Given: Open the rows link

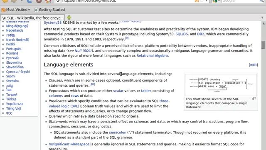Looking at the screenshot, I should coord(75,96).
